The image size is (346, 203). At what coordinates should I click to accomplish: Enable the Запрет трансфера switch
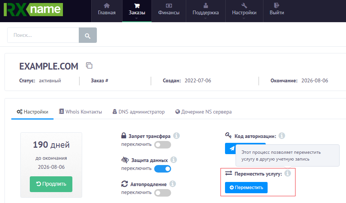coord(162,145)
